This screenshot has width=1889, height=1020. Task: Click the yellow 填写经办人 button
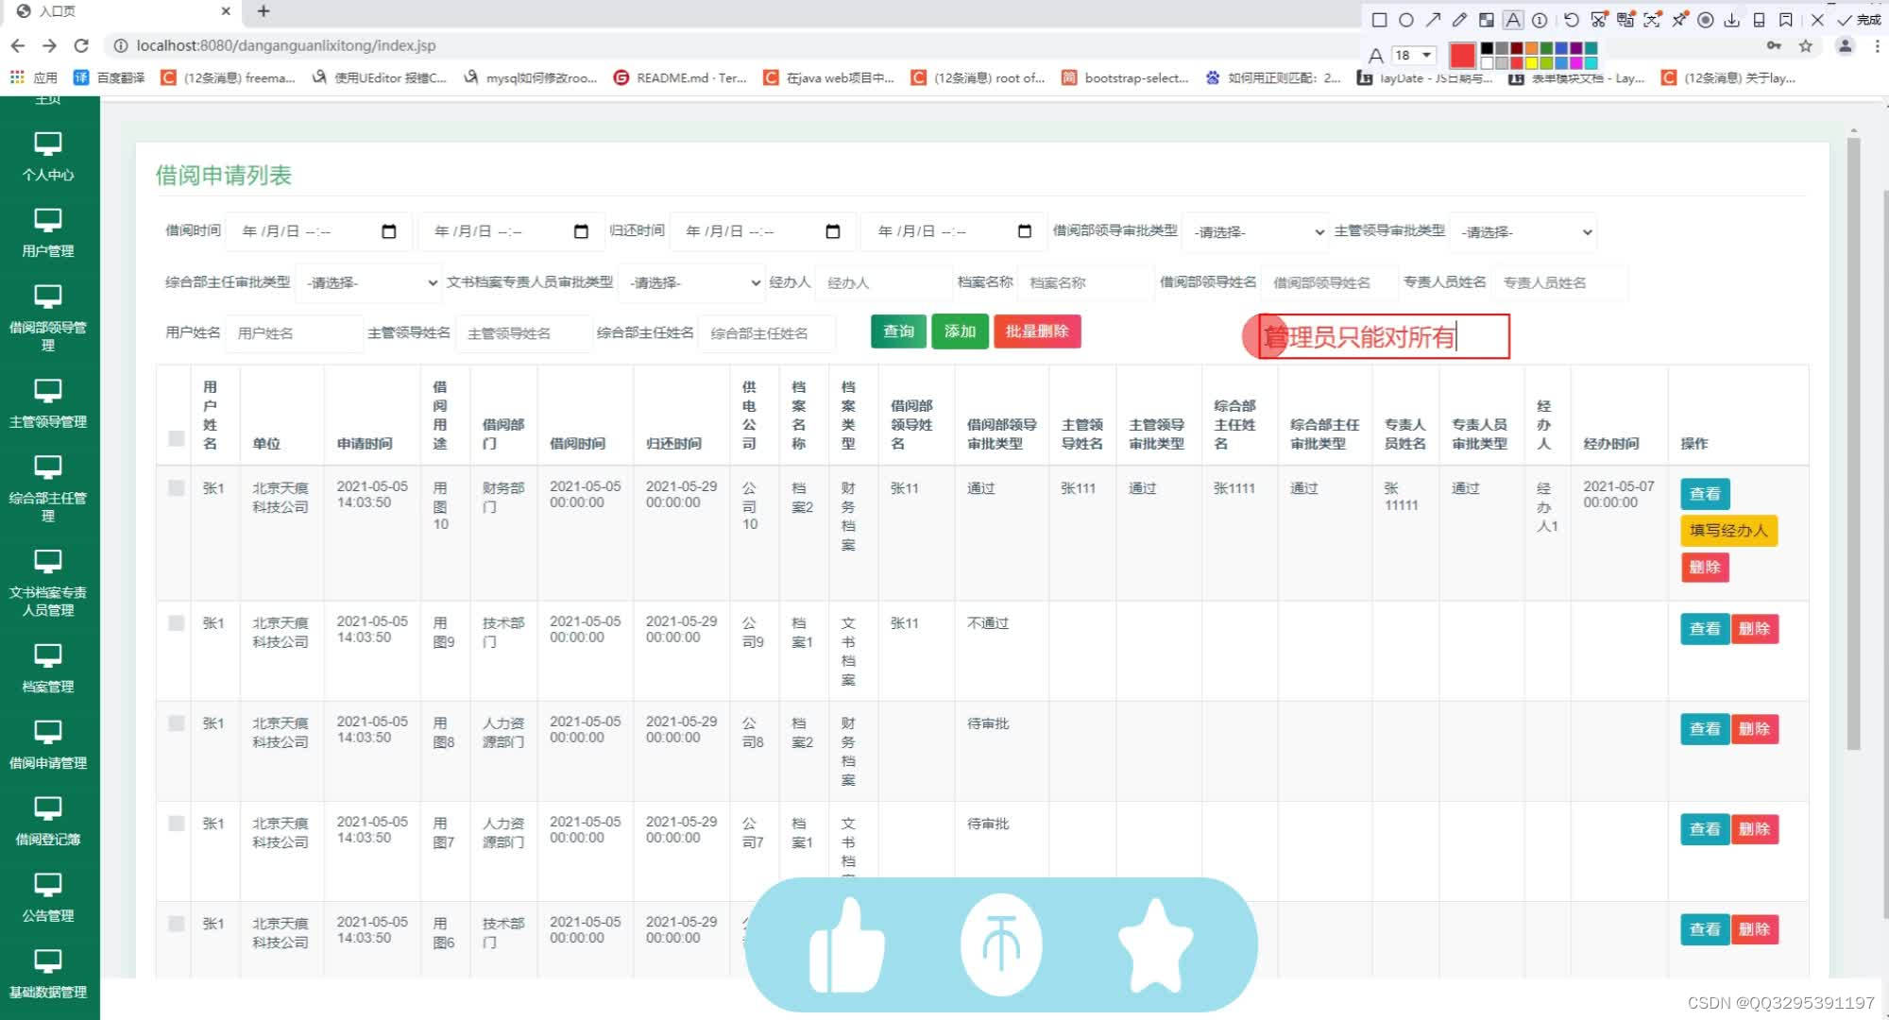pos(1728,531)
